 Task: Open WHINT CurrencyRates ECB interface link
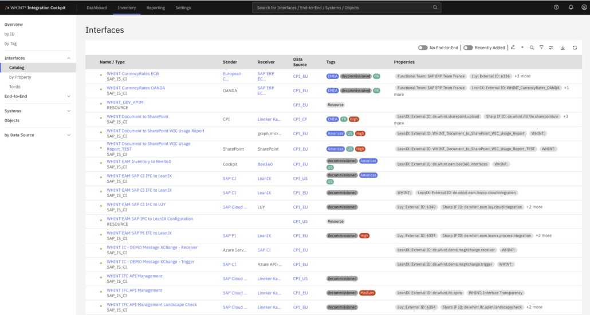click(x=133, y=74)
